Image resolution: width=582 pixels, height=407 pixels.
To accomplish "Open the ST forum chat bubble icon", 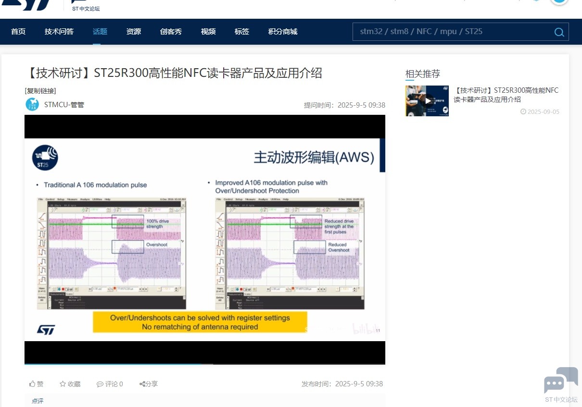I will click(561, 380).
